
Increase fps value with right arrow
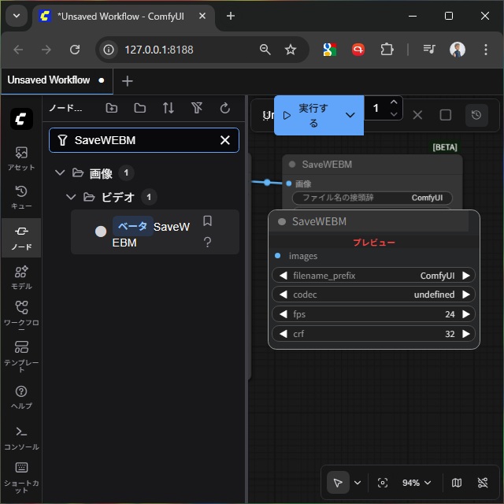[466, 314]
